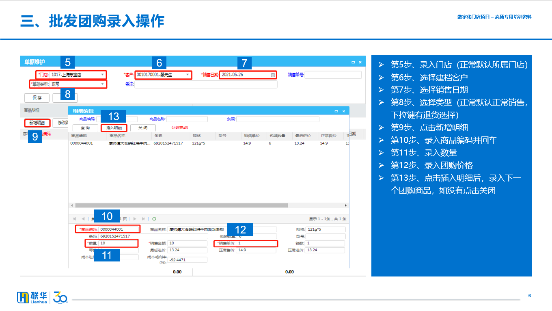552x311 pixels.
Task: Select grid cell 0000044001 in table row
Action: click(82, 143)
